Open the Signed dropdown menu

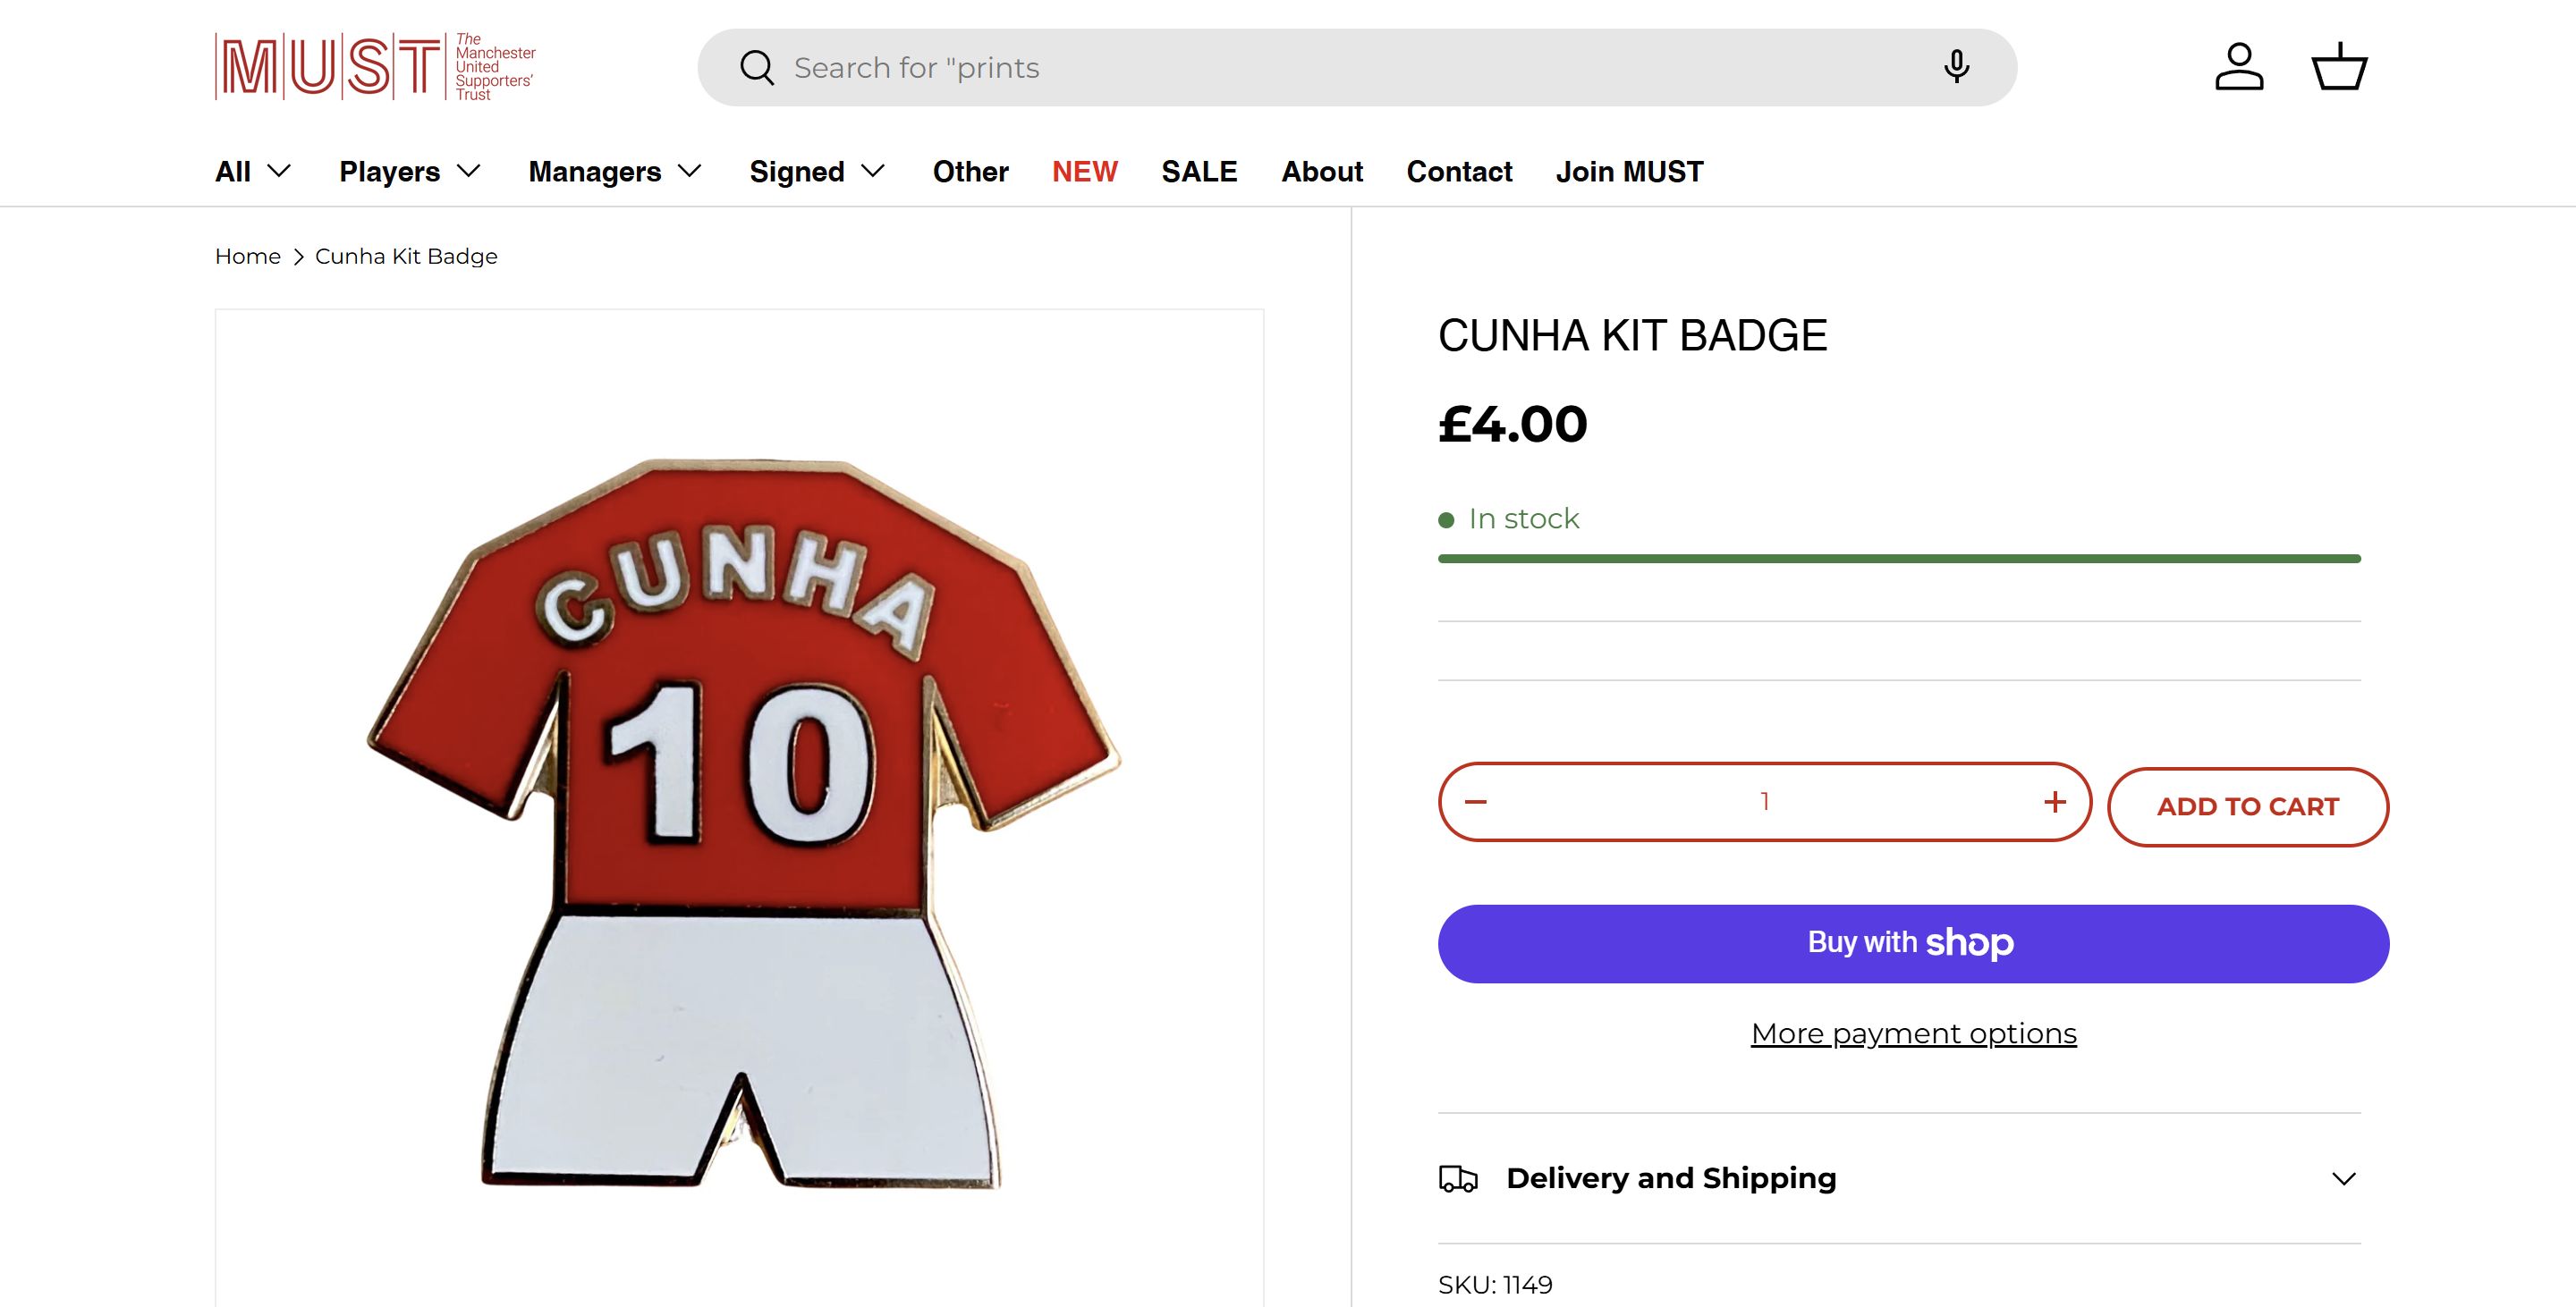tap(817, 172)
